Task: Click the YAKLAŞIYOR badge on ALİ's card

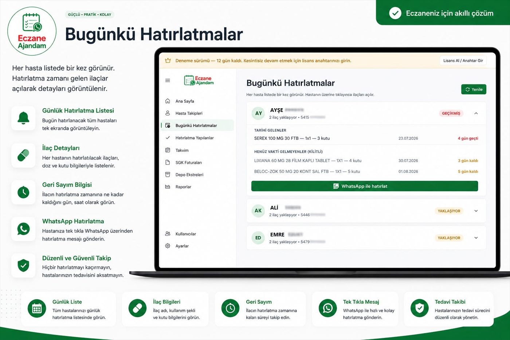Action: pyautogui.click(x=449, y=211)
